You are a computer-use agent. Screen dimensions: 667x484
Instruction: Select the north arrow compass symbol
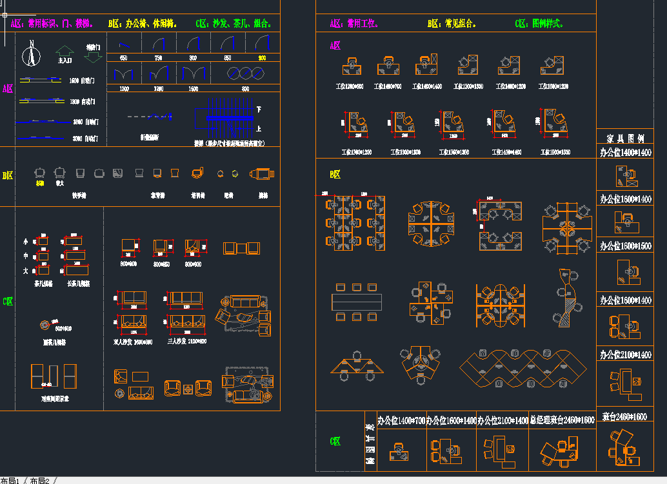31,53
